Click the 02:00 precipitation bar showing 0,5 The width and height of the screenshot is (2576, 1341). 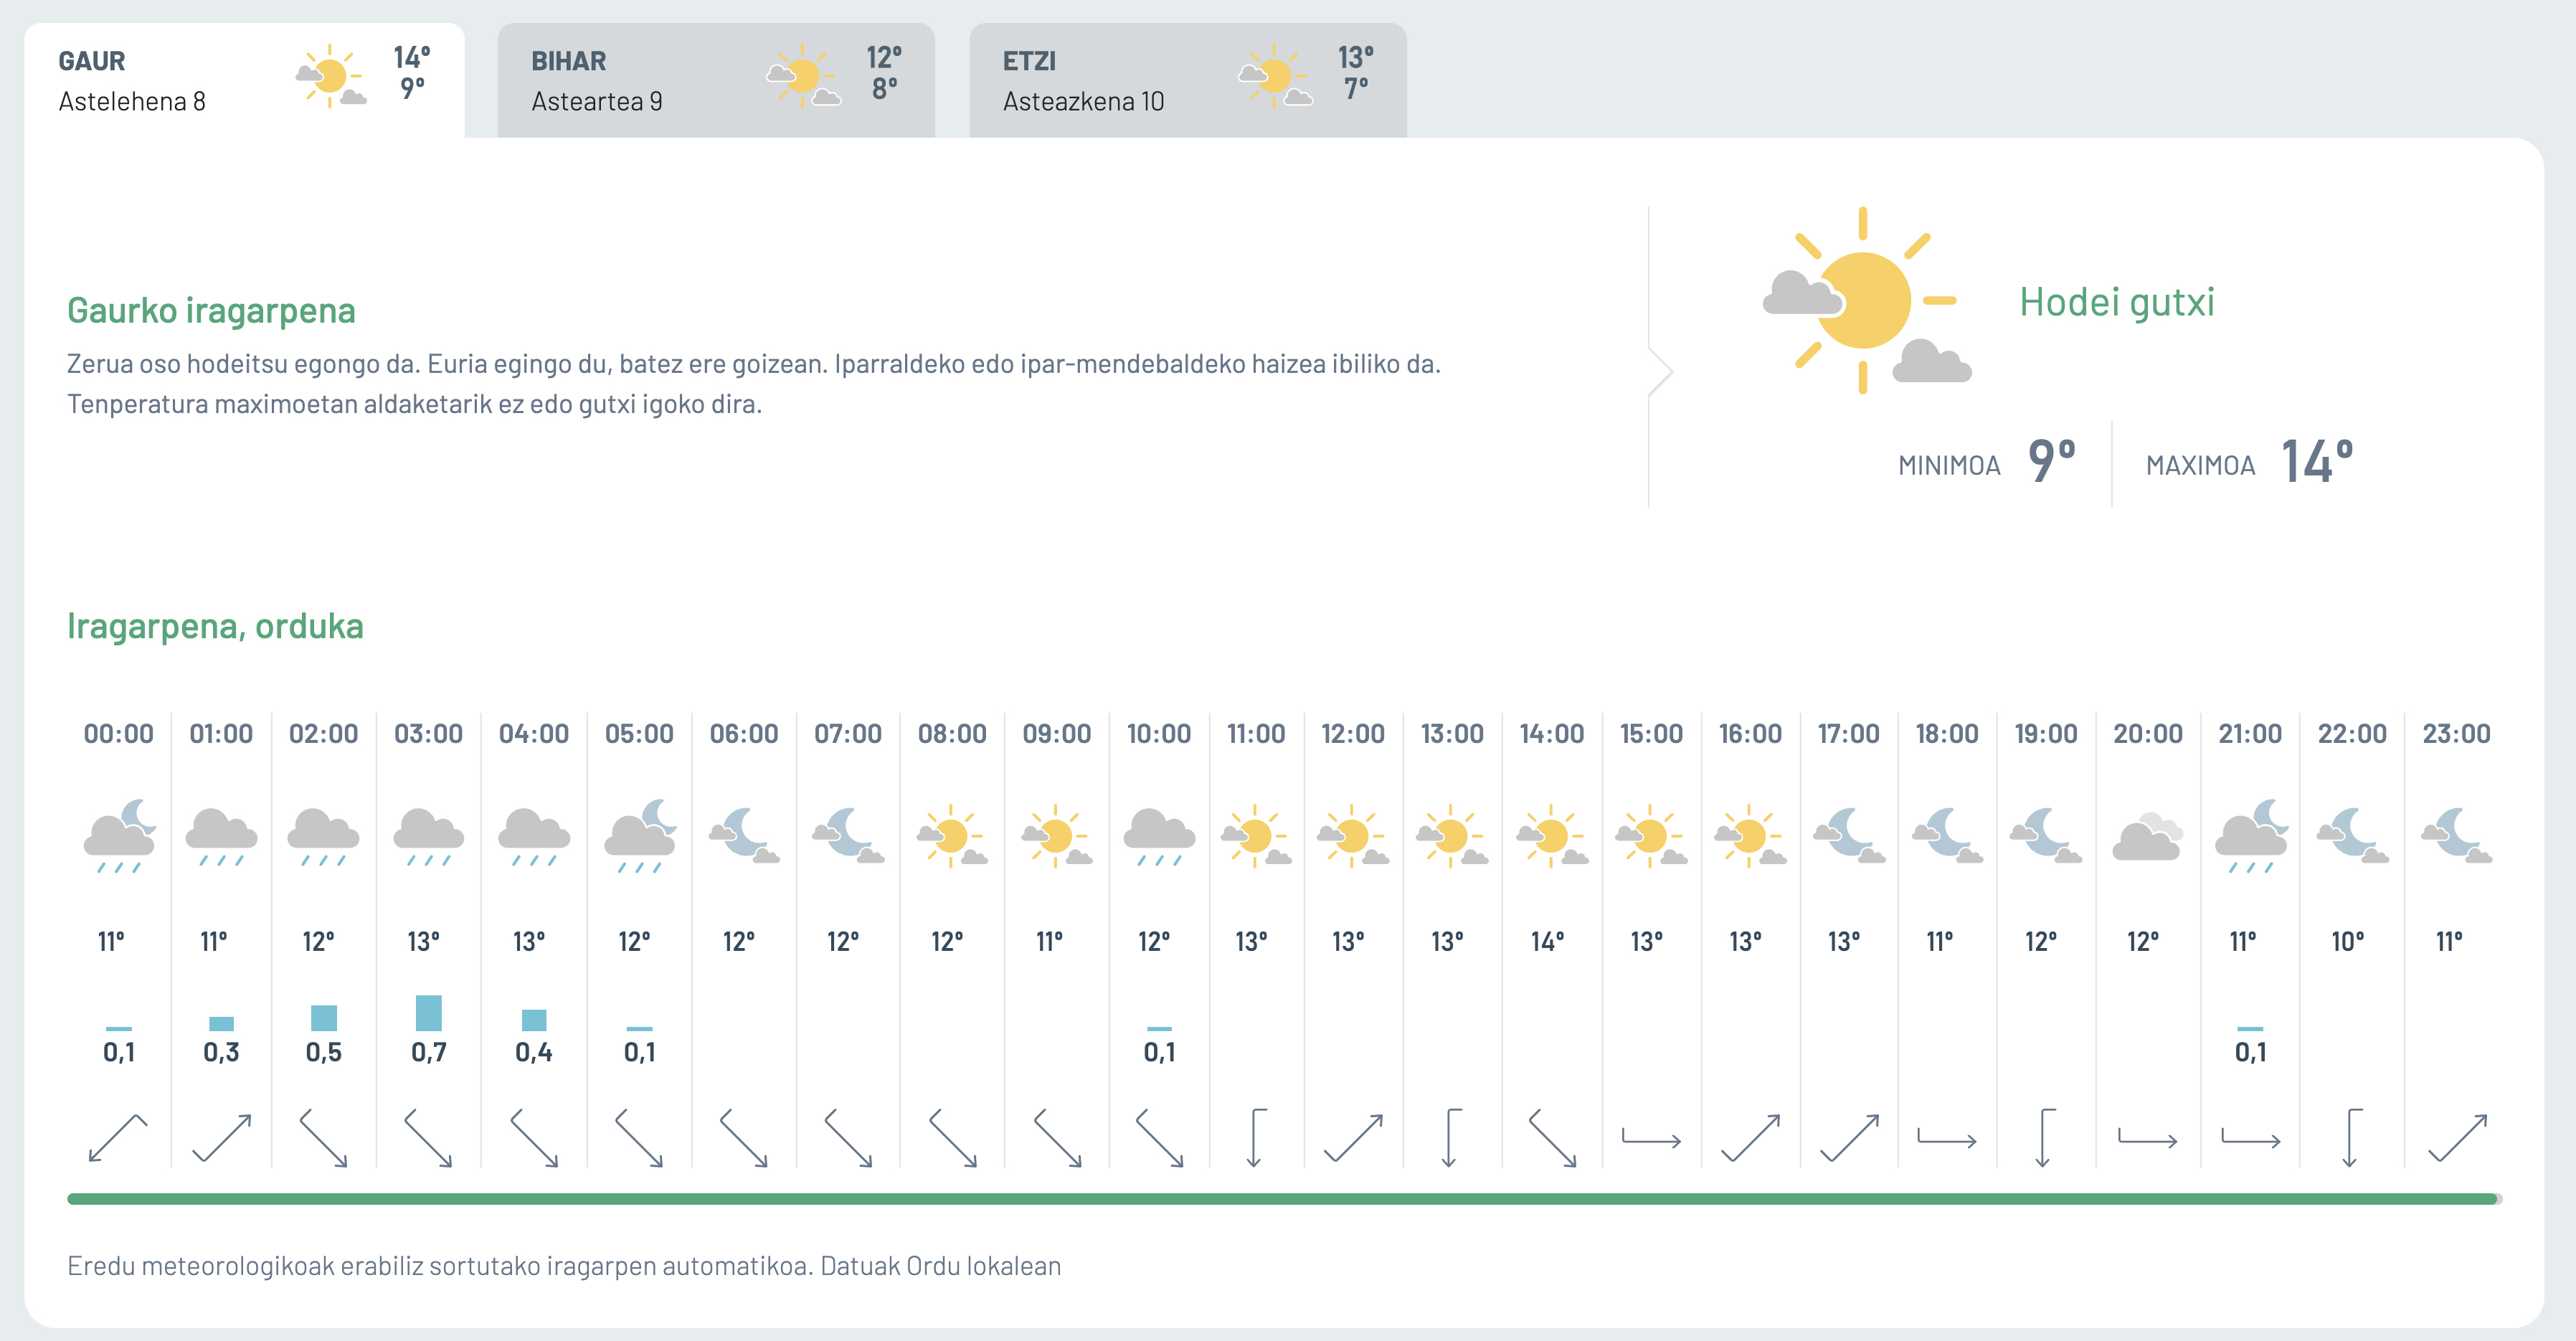(x=324, y=1018)
